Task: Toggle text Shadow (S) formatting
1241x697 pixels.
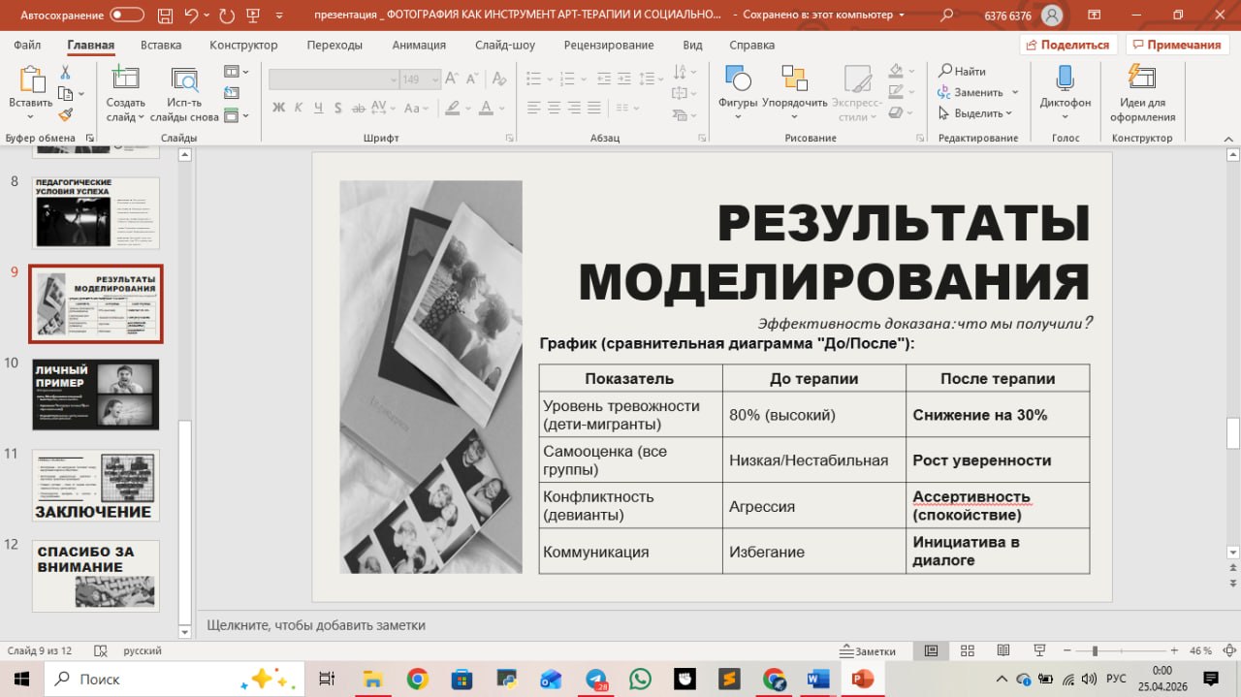Action: click(337, 108)
